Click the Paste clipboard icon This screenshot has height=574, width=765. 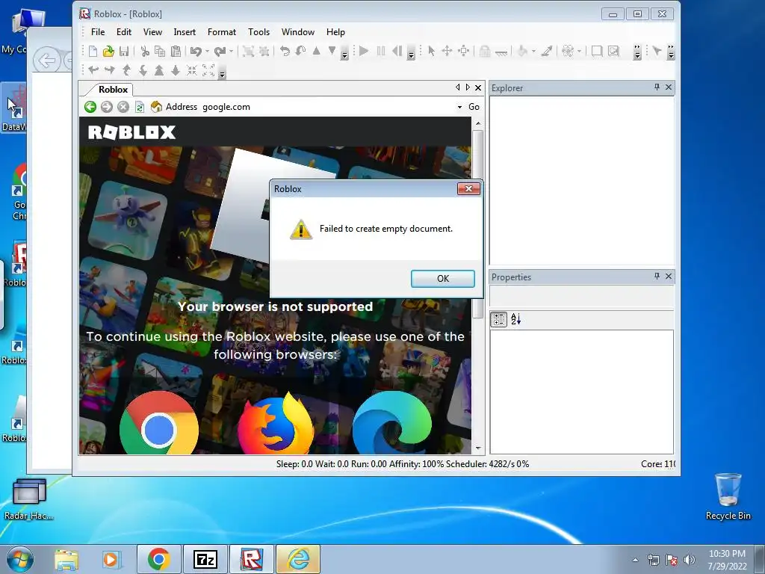tap(176, 51)
